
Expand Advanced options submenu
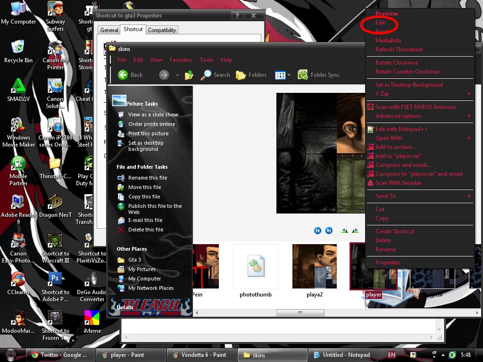point(419,116)
